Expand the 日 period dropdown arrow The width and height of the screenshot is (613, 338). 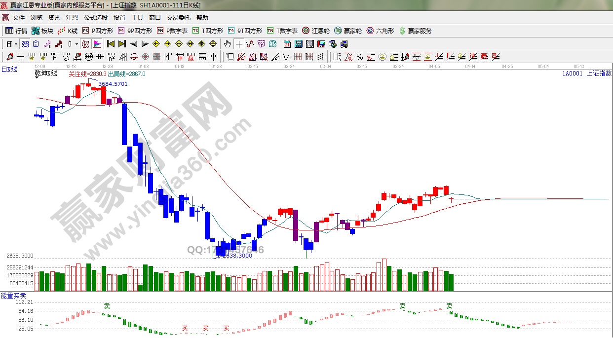tap(16, 44)
